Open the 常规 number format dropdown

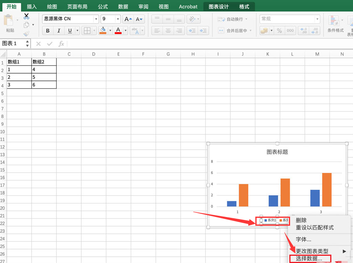click(x=317, y=19)
